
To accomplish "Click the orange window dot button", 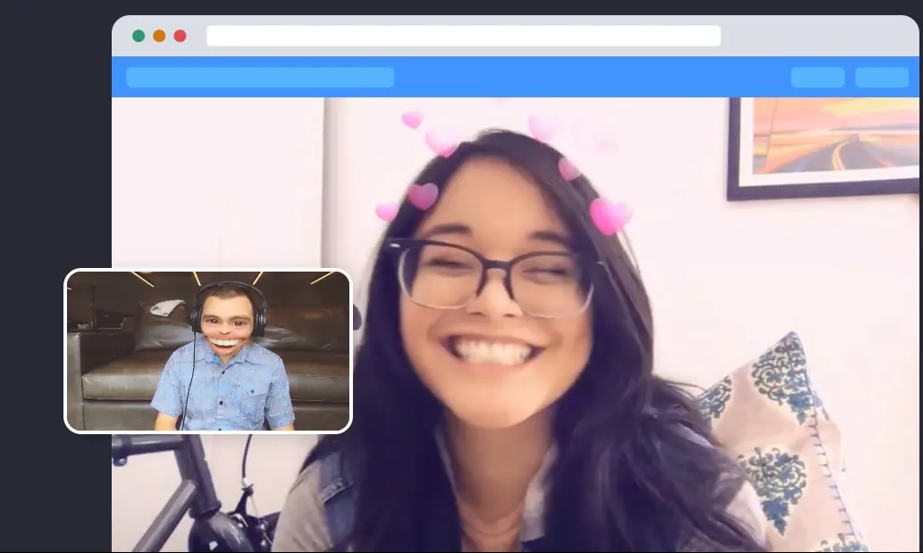I will click(x=160, y=36).
